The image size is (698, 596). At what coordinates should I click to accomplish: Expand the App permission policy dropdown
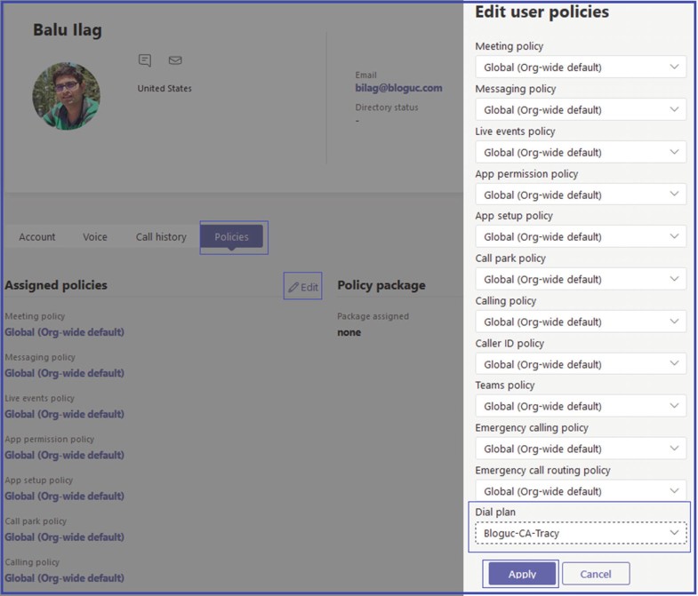581,195
